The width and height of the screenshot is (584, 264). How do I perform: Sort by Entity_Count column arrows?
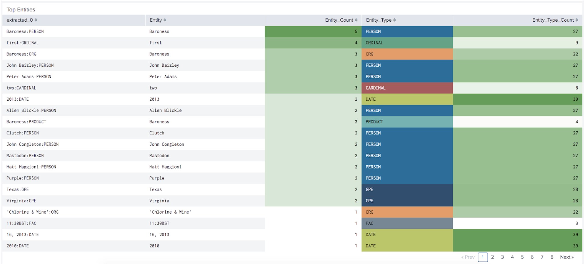click(356, 20)
